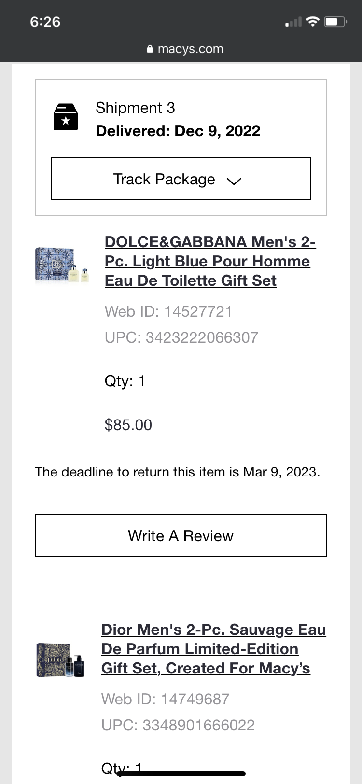Expand the Track Package dropdown

tap(181, 179)
